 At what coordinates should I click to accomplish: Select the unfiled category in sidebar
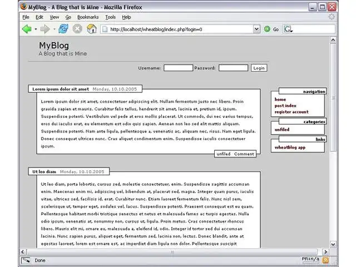click(282, 130)
